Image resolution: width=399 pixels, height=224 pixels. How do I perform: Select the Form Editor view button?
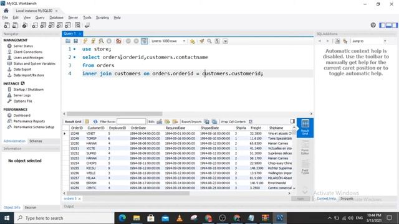[305, 147]
